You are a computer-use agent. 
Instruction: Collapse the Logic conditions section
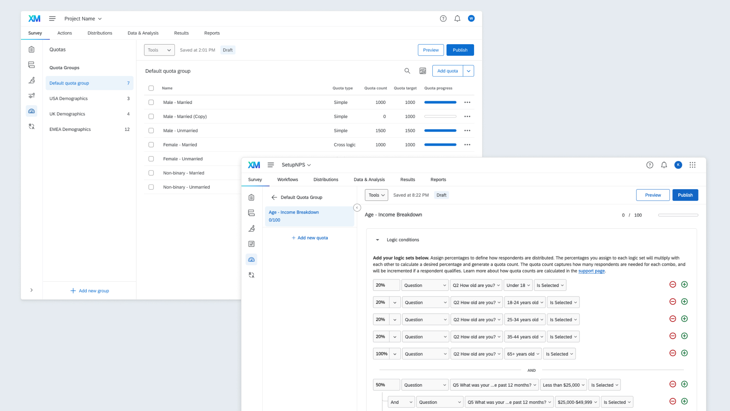(377, 240)
